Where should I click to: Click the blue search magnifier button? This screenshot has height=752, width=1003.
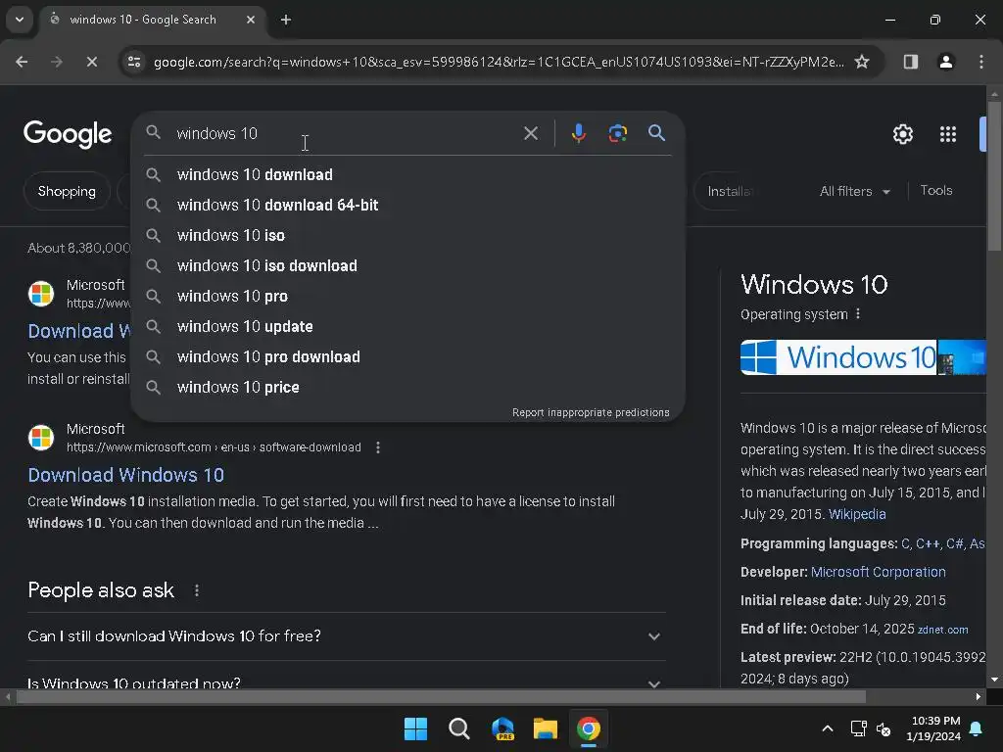(657, 133)
